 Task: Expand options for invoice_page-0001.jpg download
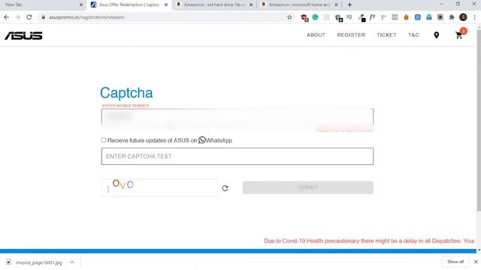72,262
